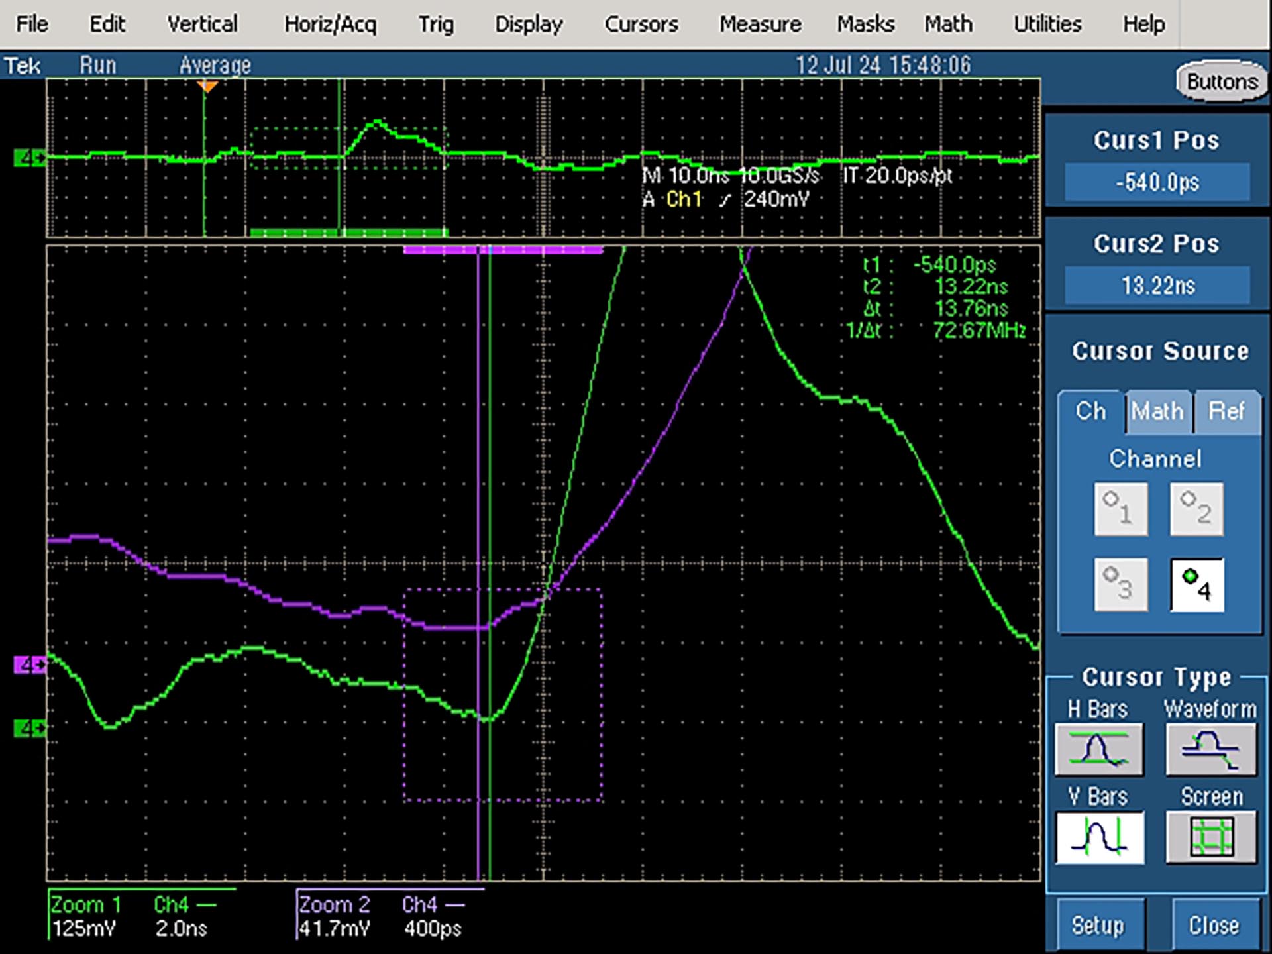
Task: Click the Tek logo label
Action: point(23,66)
